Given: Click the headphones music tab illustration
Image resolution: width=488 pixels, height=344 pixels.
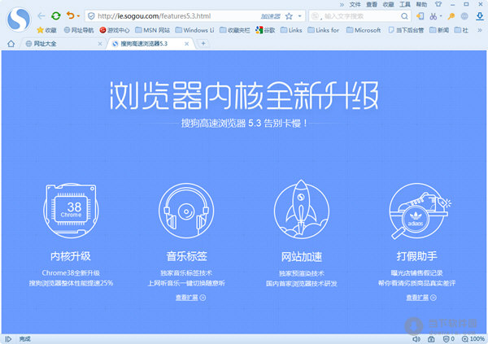Looking at the screenshot, I should tap(186, 211).
